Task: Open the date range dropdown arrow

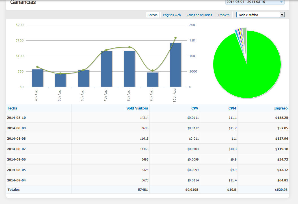Action: click(x=281, y=2)
